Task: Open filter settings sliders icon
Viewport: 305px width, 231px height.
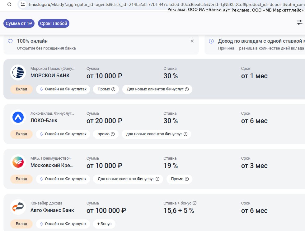Action: tap(299, 22)
